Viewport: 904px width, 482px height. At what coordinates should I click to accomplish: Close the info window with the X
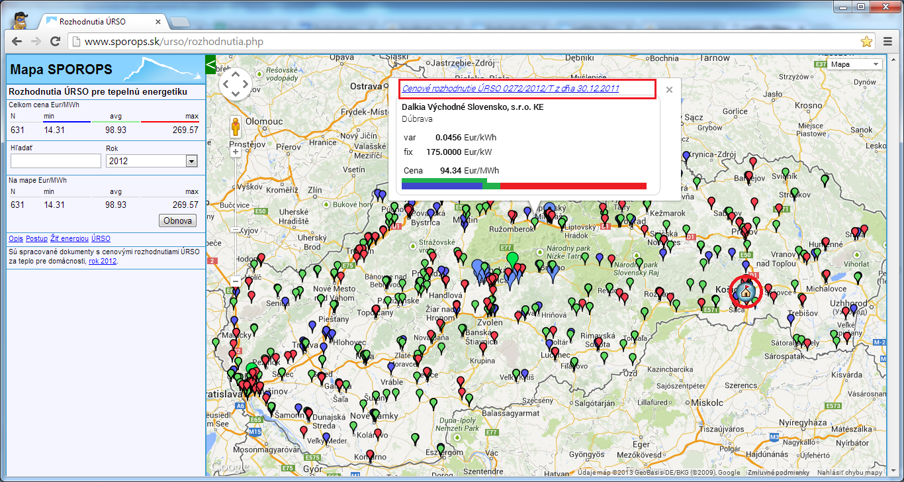coord(669,89)
